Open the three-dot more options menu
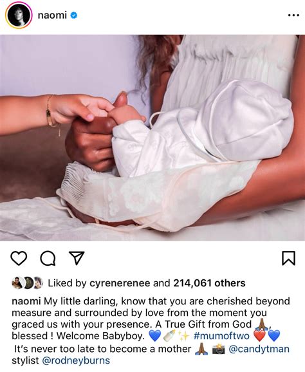This screenshot has width=305, height=372. click(293, 15)
